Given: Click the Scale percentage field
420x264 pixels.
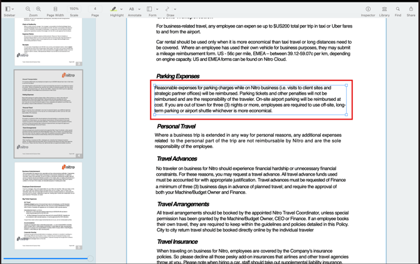Looking at the screenshot, I should click(x=74, y=9).
